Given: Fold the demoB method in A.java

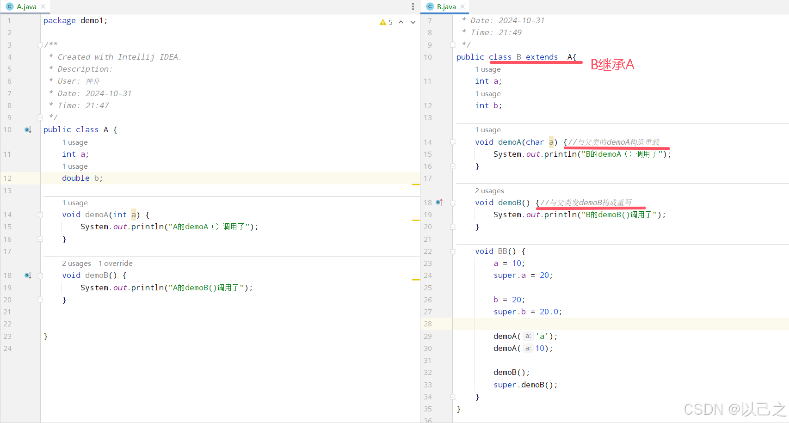Looking at the screenshot, I should 40,276.
